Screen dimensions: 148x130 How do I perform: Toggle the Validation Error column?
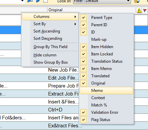point(106,112)
